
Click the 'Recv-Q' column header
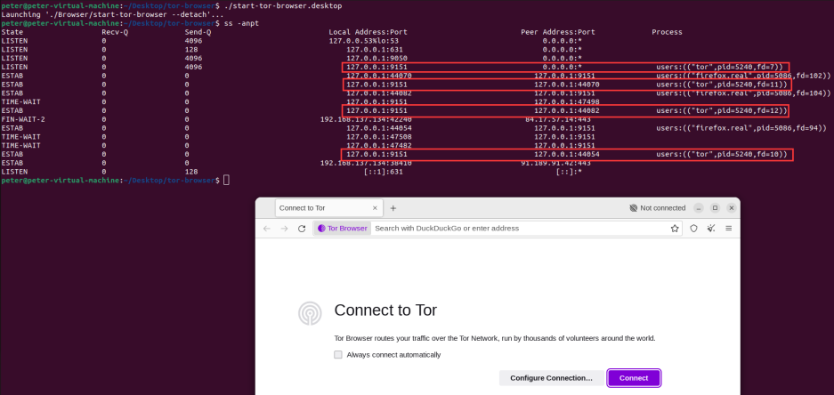click(x=115, y=32)
